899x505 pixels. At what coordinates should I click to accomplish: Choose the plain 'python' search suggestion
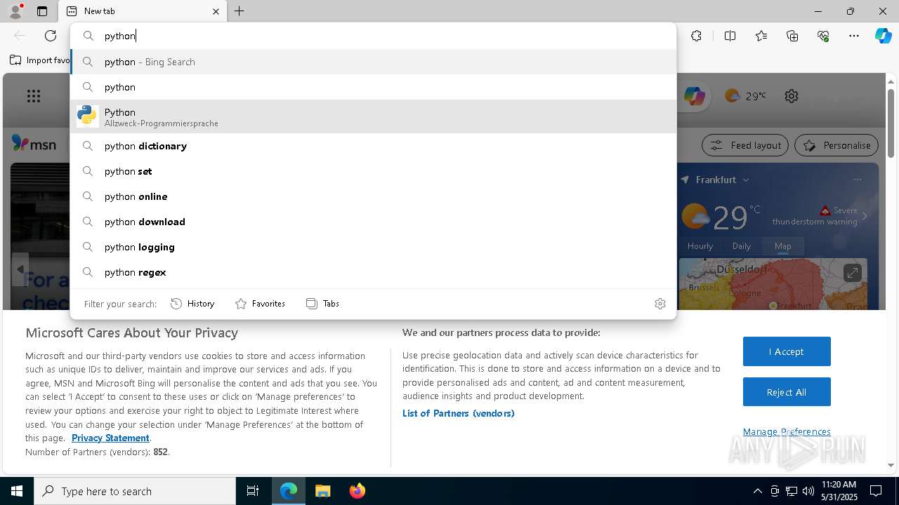pyautogui.click(x=373, y=87)
